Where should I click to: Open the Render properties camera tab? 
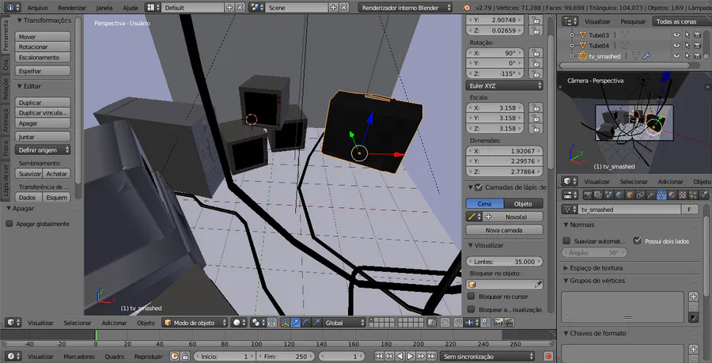(x=588, y=195)
